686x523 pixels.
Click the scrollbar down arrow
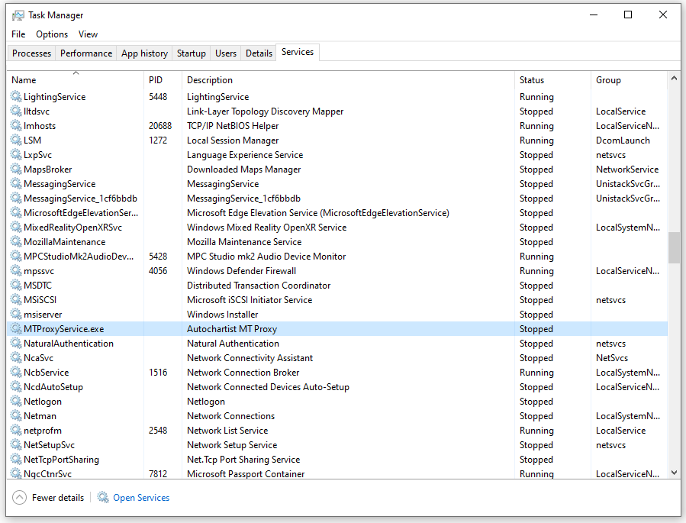[x=674, y=473]
